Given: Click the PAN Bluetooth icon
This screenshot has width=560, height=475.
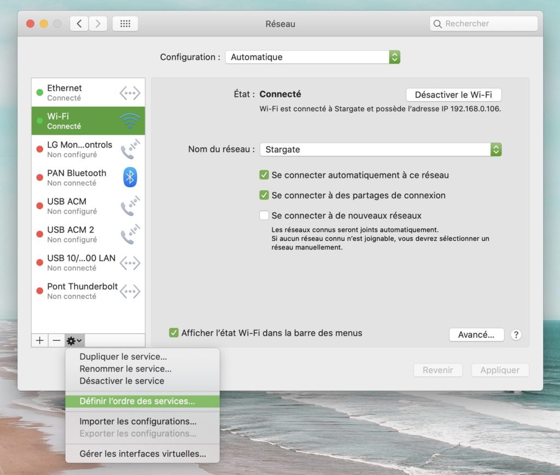Looking at the screenshot, I should pyautogui.click(x=130, y=177).
